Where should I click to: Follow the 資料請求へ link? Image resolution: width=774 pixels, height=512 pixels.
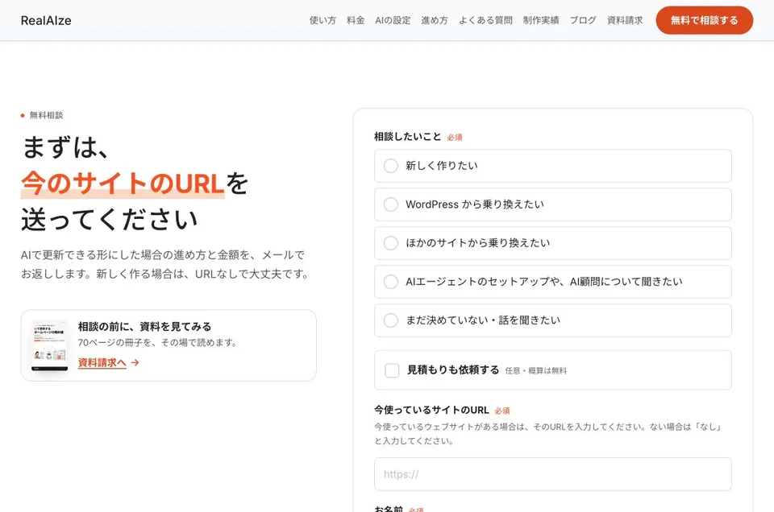(102, 363)
